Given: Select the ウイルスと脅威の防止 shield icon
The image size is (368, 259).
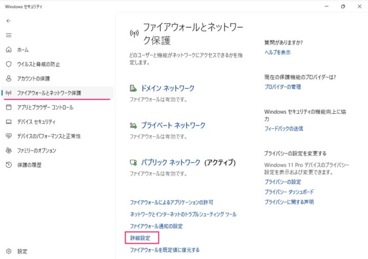Looking at the screenshot, I should point(9,64).
